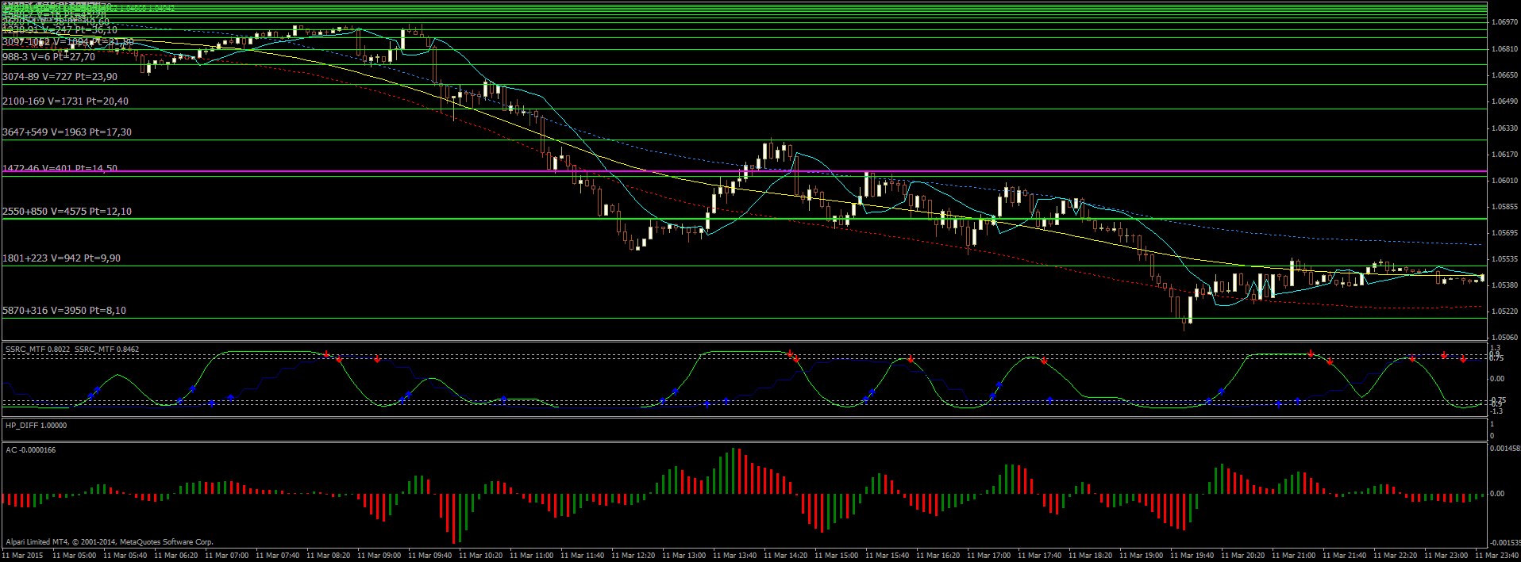Click the "11 Mar 14:20" time label

click(785, 556)
